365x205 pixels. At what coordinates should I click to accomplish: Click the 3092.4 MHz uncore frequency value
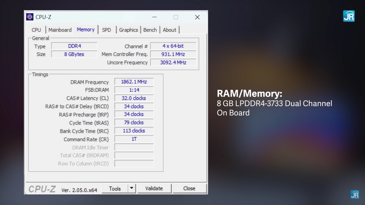(173, 62)
